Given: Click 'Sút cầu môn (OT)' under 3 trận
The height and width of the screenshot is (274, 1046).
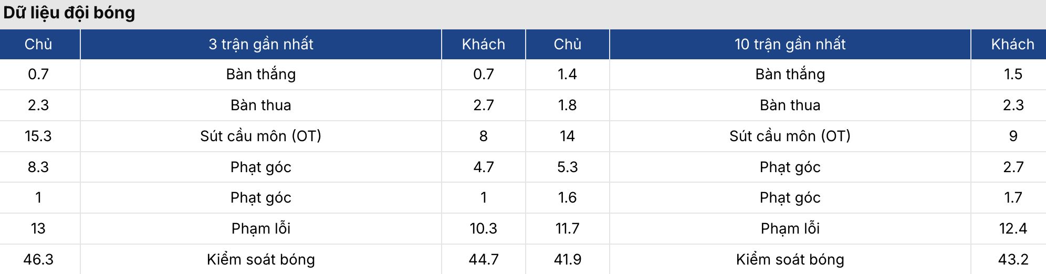Looking at the screenshot, I should tap(260, 136).
